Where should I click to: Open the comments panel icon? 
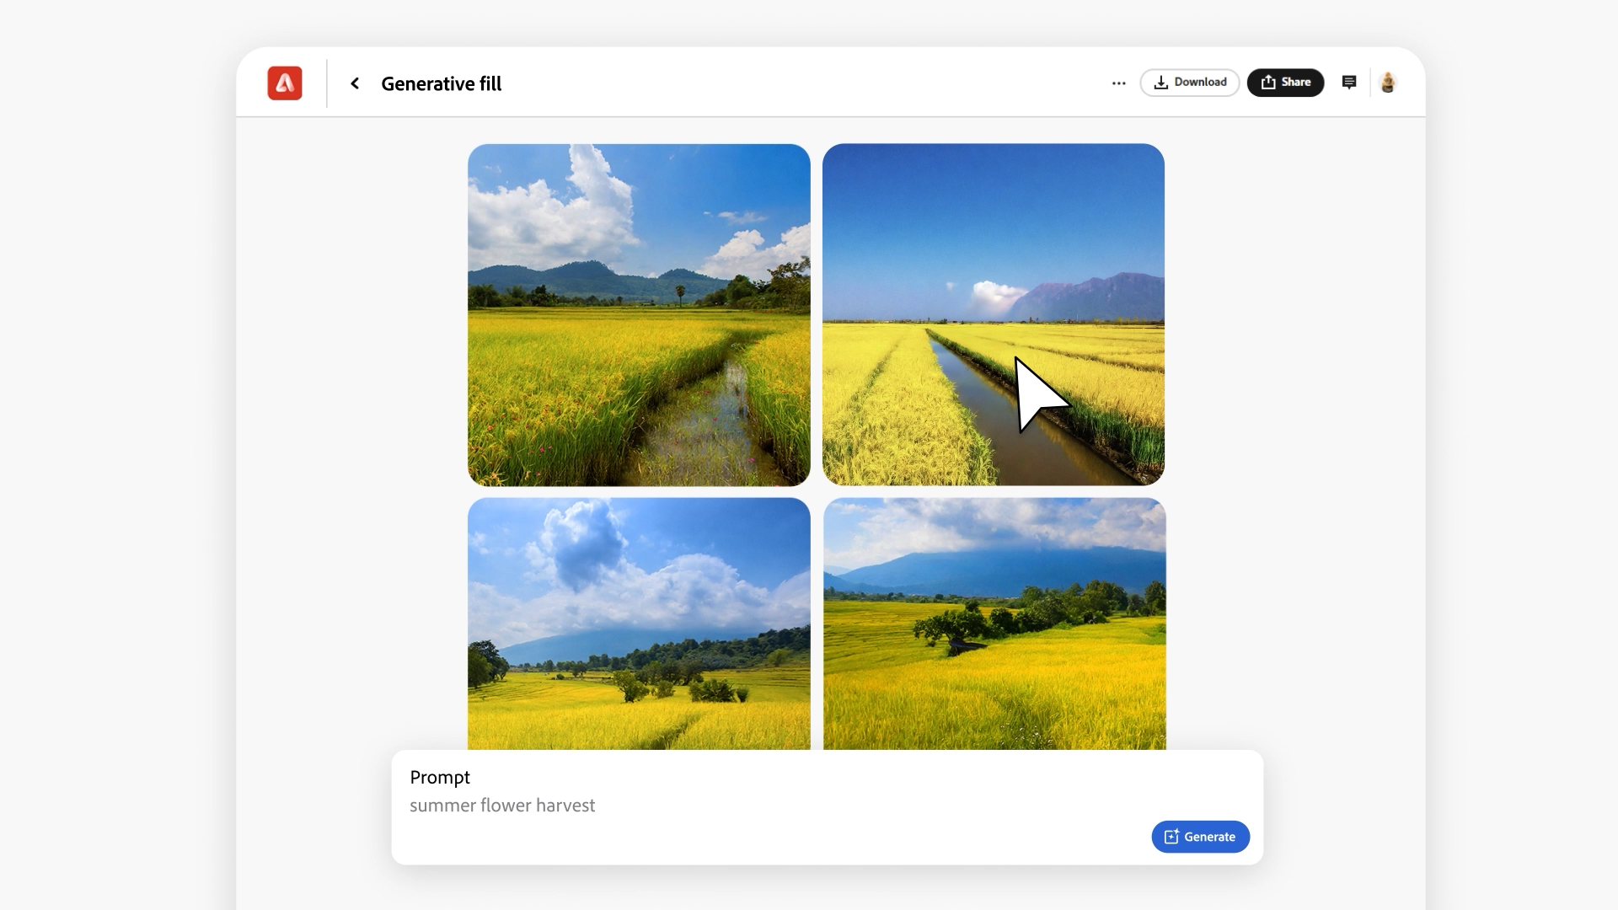1349,83
